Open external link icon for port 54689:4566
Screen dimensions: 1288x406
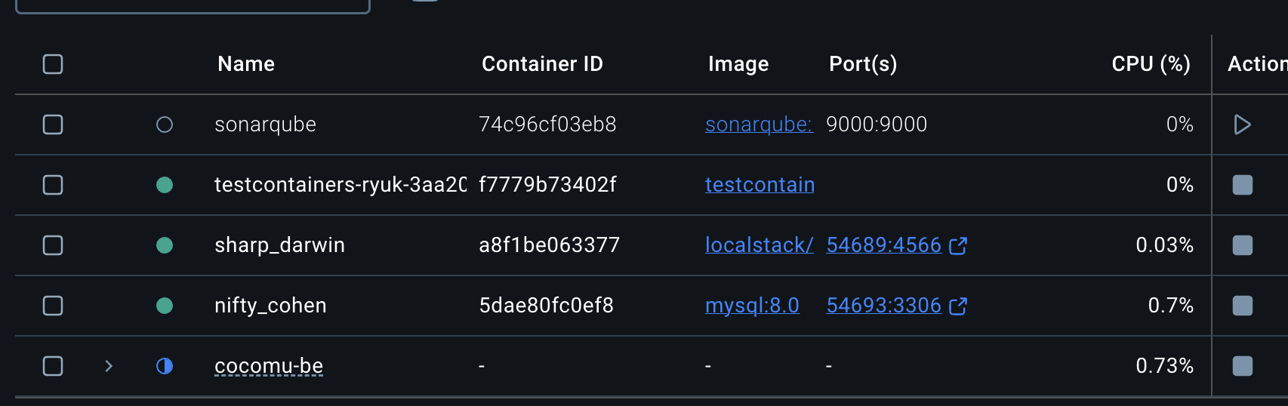click(x=958, y=245)
